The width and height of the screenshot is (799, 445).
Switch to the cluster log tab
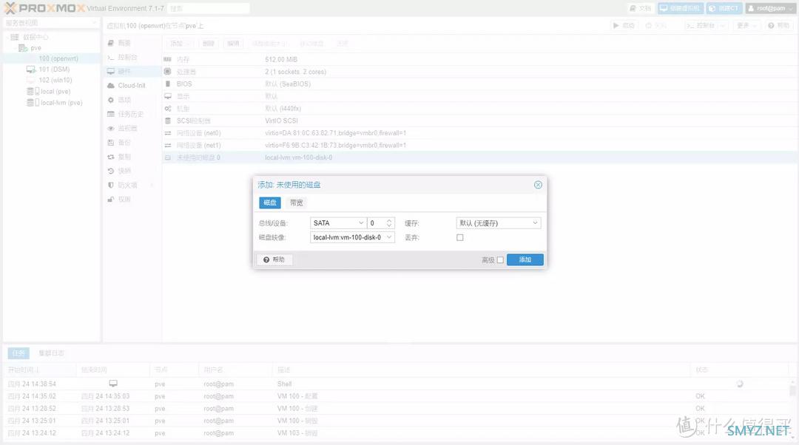(x=51, y=353)
